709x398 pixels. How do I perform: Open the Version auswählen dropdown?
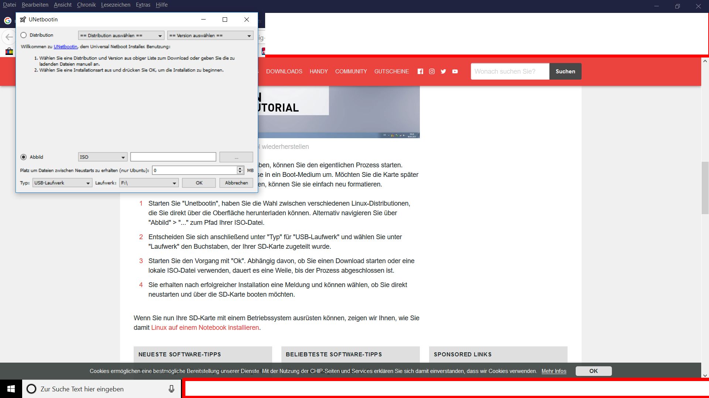tap(210, 35)
